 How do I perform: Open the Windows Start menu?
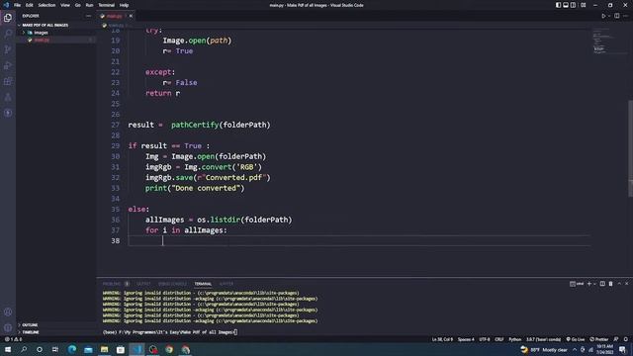pyautogui.click(x=8, y=349)
